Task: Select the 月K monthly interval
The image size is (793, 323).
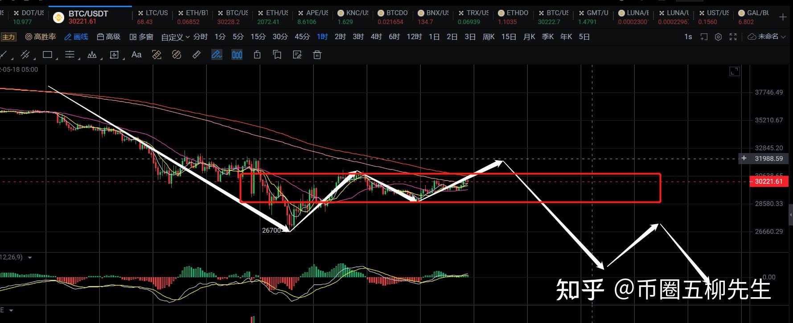Action: tap(529, 36)
